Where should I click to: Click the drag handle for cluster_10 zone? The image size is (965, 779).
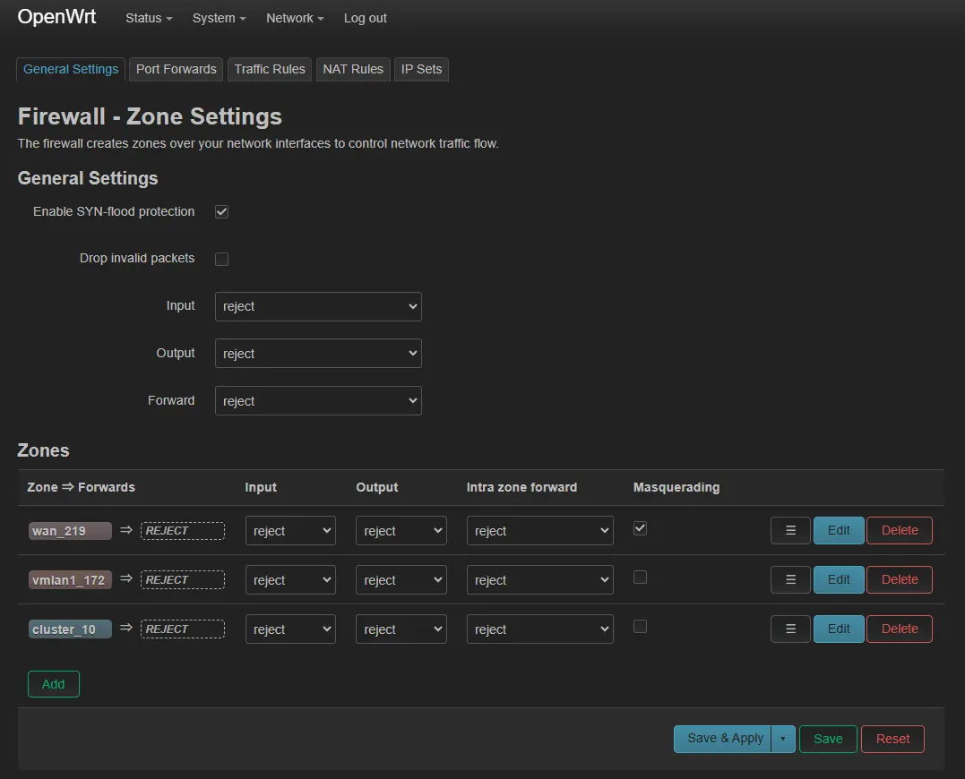(790, 629)
